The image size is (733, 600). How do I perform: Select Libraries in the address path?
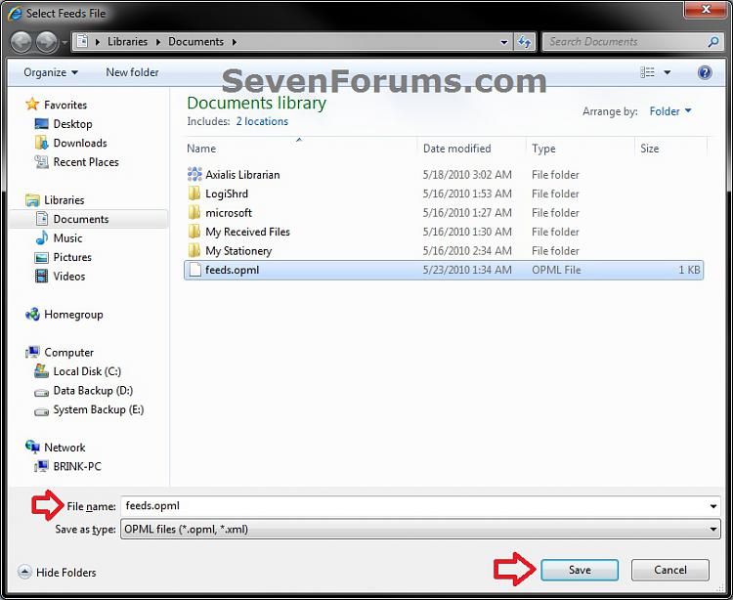[127, 42]
